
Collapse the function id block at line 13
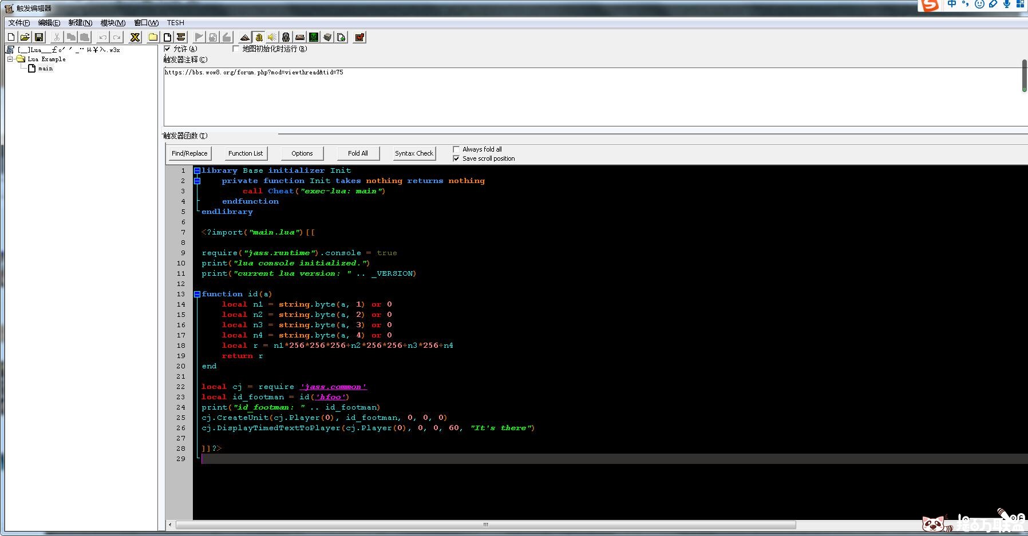(197, 294)
